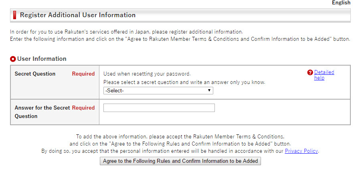The image size is (362, 170).
Task: Click the dropdown arrow of the secret question selector
Action: tap(209, 90)
